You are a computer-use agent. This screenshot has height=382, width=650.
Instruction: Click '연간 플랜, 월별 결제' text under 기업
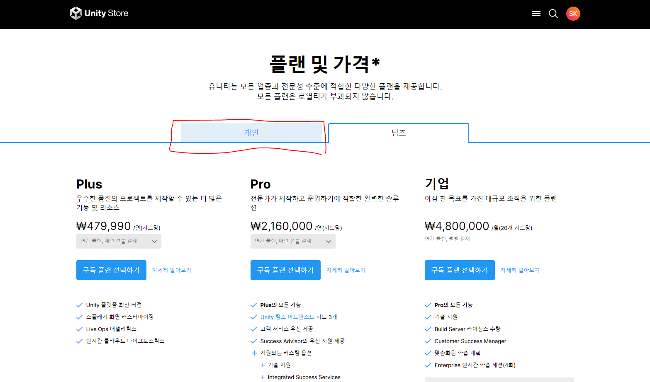[x=447, y=239]
